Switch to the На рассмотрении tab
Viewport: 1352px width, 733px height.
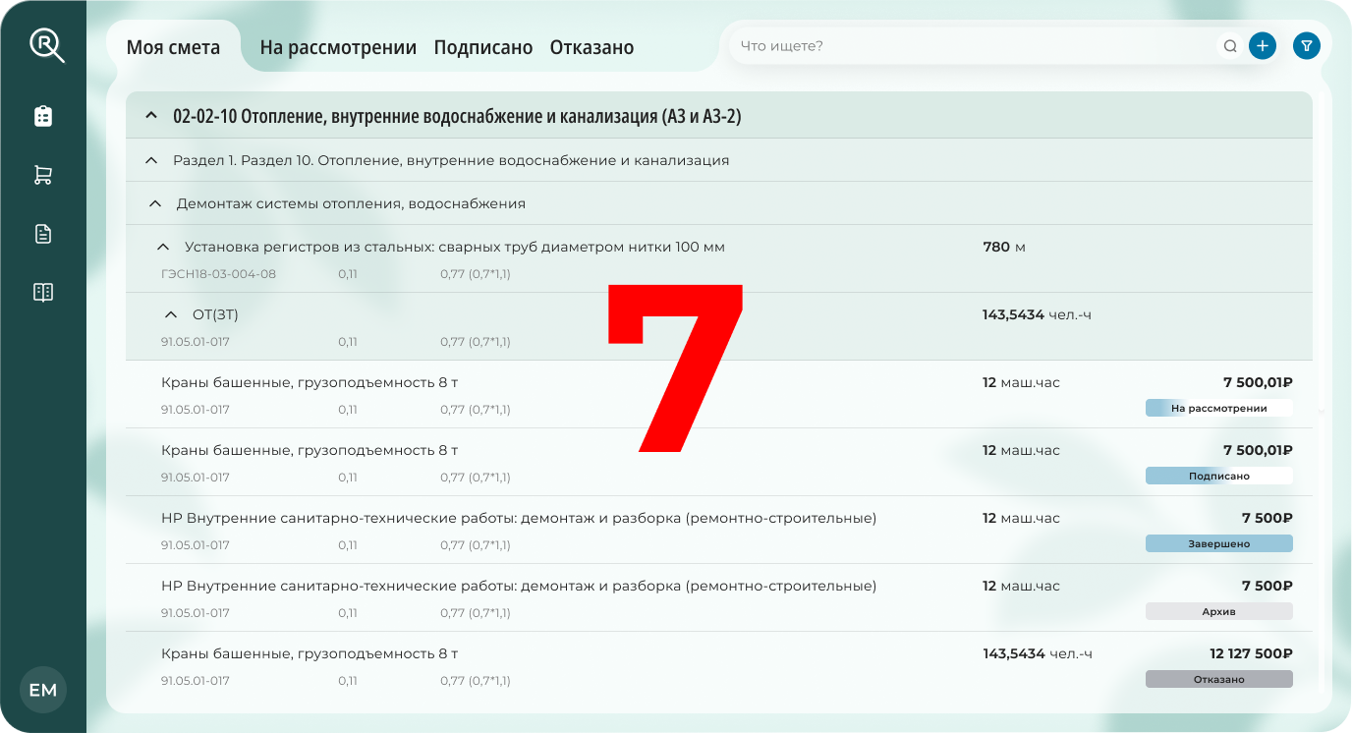337,46
